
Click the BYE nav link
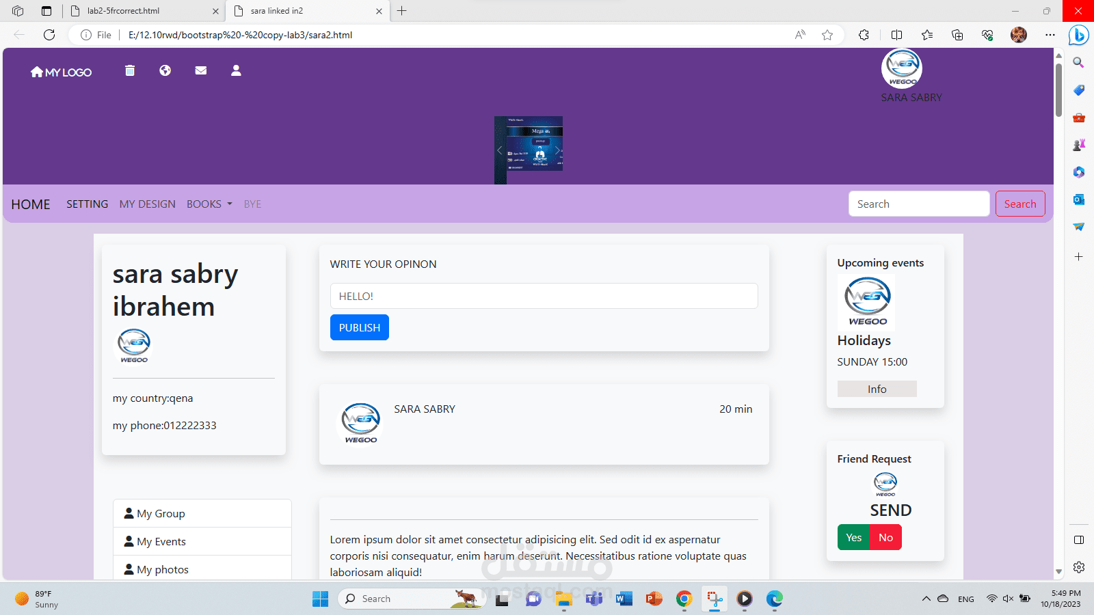[252, 204]
